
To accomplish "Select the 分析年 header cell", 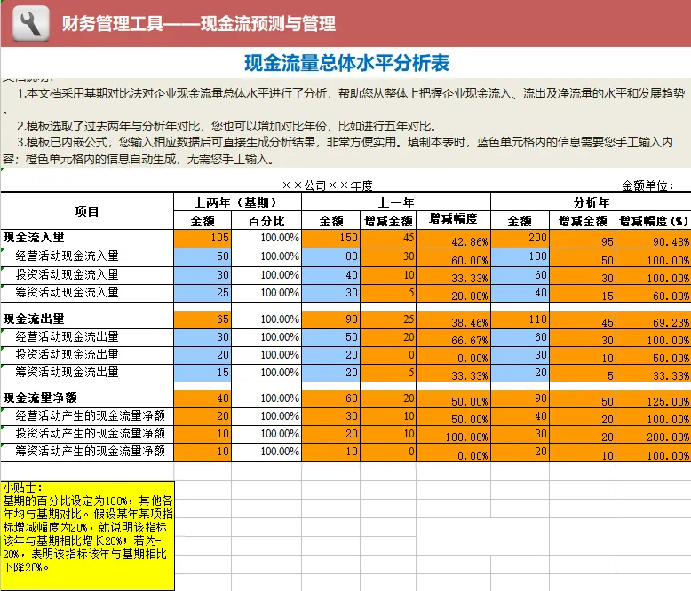I will (x=591, y=202).
